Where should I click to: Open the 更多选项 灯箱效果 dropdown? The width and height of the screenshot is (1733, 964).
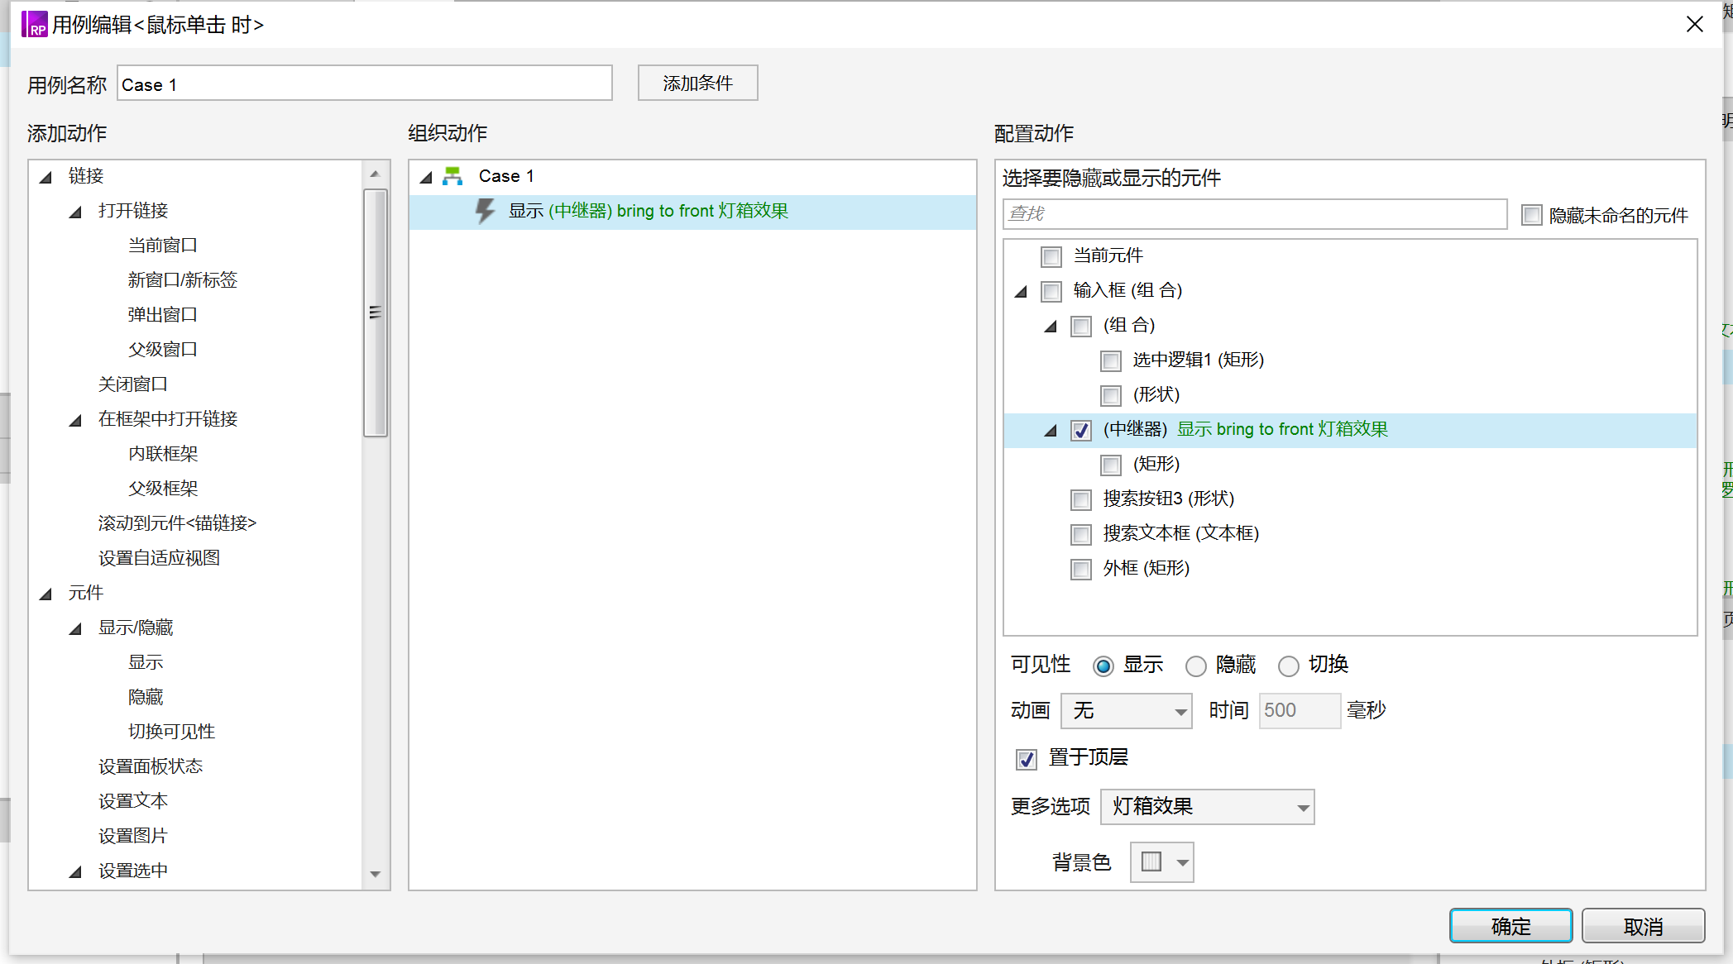(1208, 807)
